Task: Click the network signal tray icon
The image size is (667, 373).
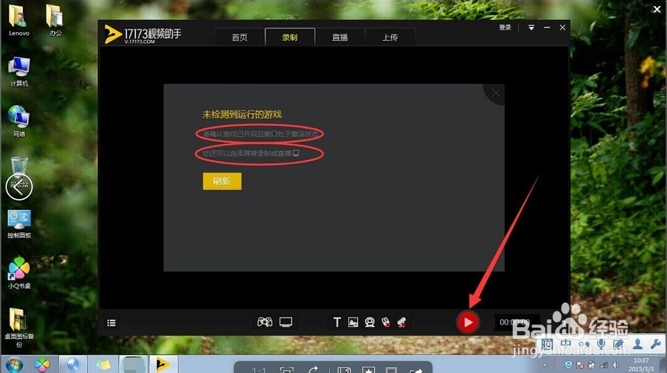Action: pyautogui.click(x=604, y=365)
